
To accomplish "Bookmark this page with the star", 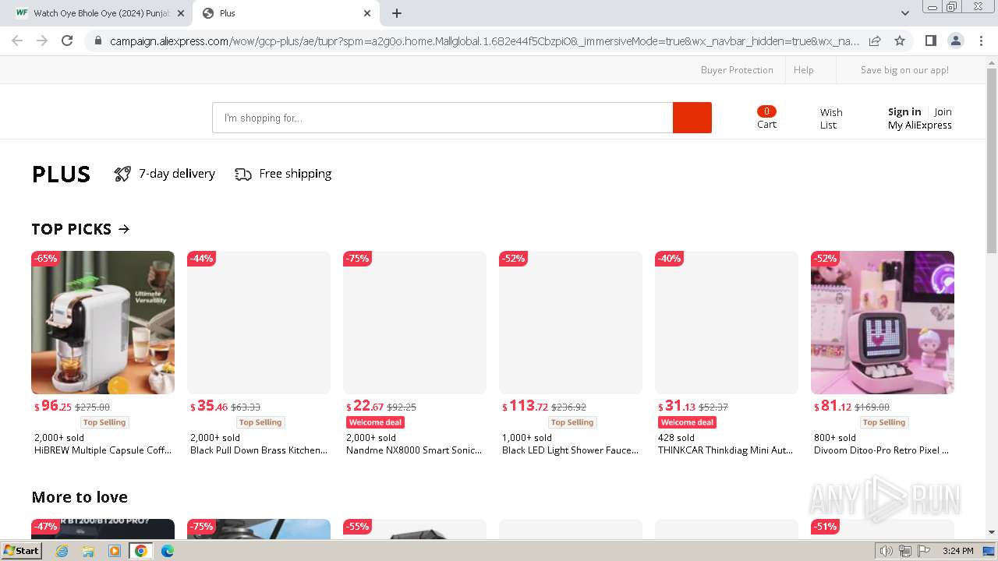I will pyautogui.click(x=900, y=41).
